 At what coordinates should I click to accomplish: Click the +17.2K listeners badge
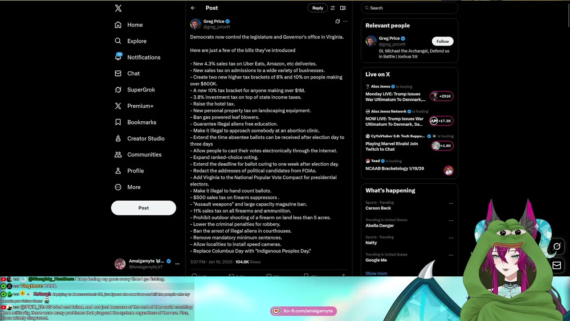pyautogui.click(x=441, y=121)
